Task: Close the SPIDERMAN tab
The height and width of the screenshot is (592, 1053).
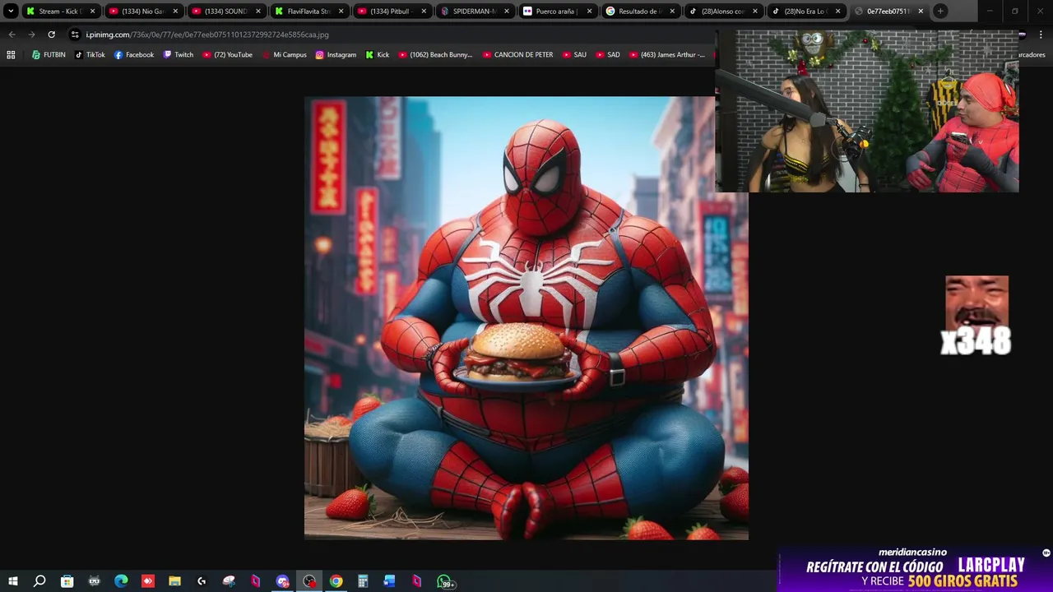Action: click(x=506, y=12)
